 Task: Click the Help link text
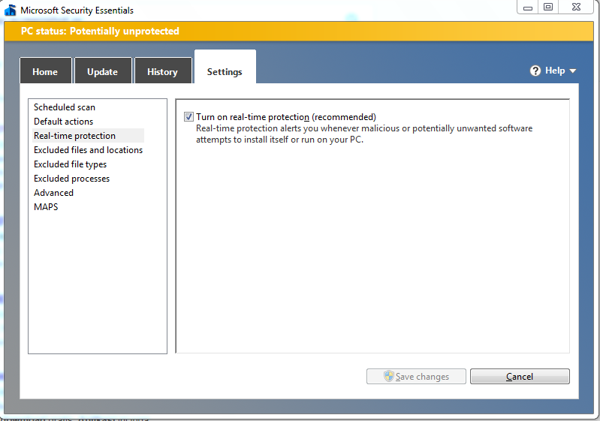pyautogui.click(x=555, y=71)
